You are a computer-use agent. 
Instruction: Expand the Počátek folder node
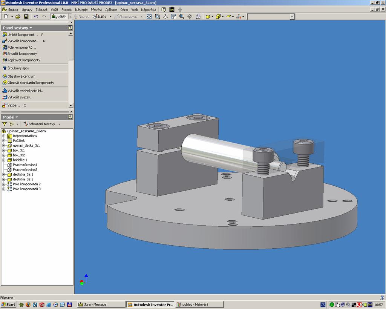tap(4, 141)
